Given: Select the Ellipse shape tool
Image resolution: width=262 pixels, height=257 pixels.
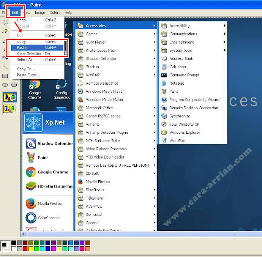Looking at the screenshot, I should pos(5,85).
